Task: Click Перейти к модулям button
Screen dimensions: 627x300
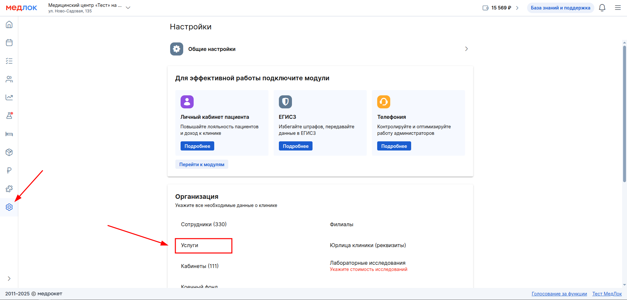Action: click(x=201, y=165)
